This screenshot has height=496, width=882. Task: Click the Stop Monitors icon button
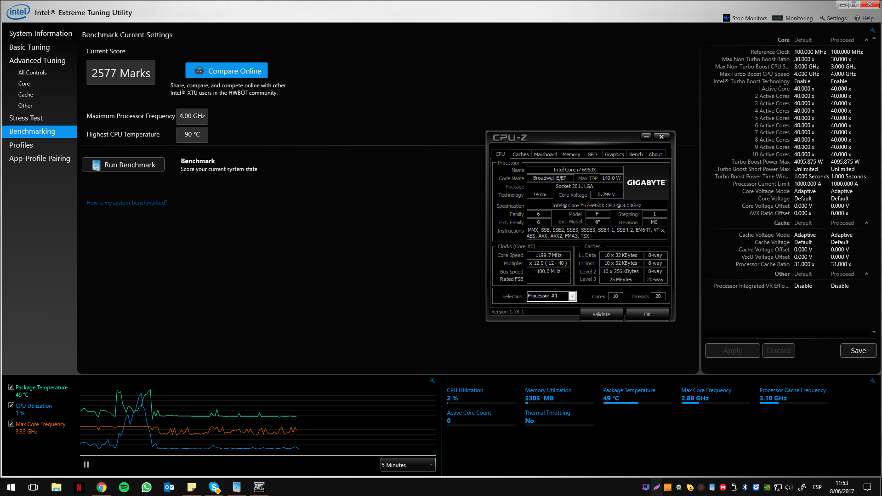pos(745,18)
